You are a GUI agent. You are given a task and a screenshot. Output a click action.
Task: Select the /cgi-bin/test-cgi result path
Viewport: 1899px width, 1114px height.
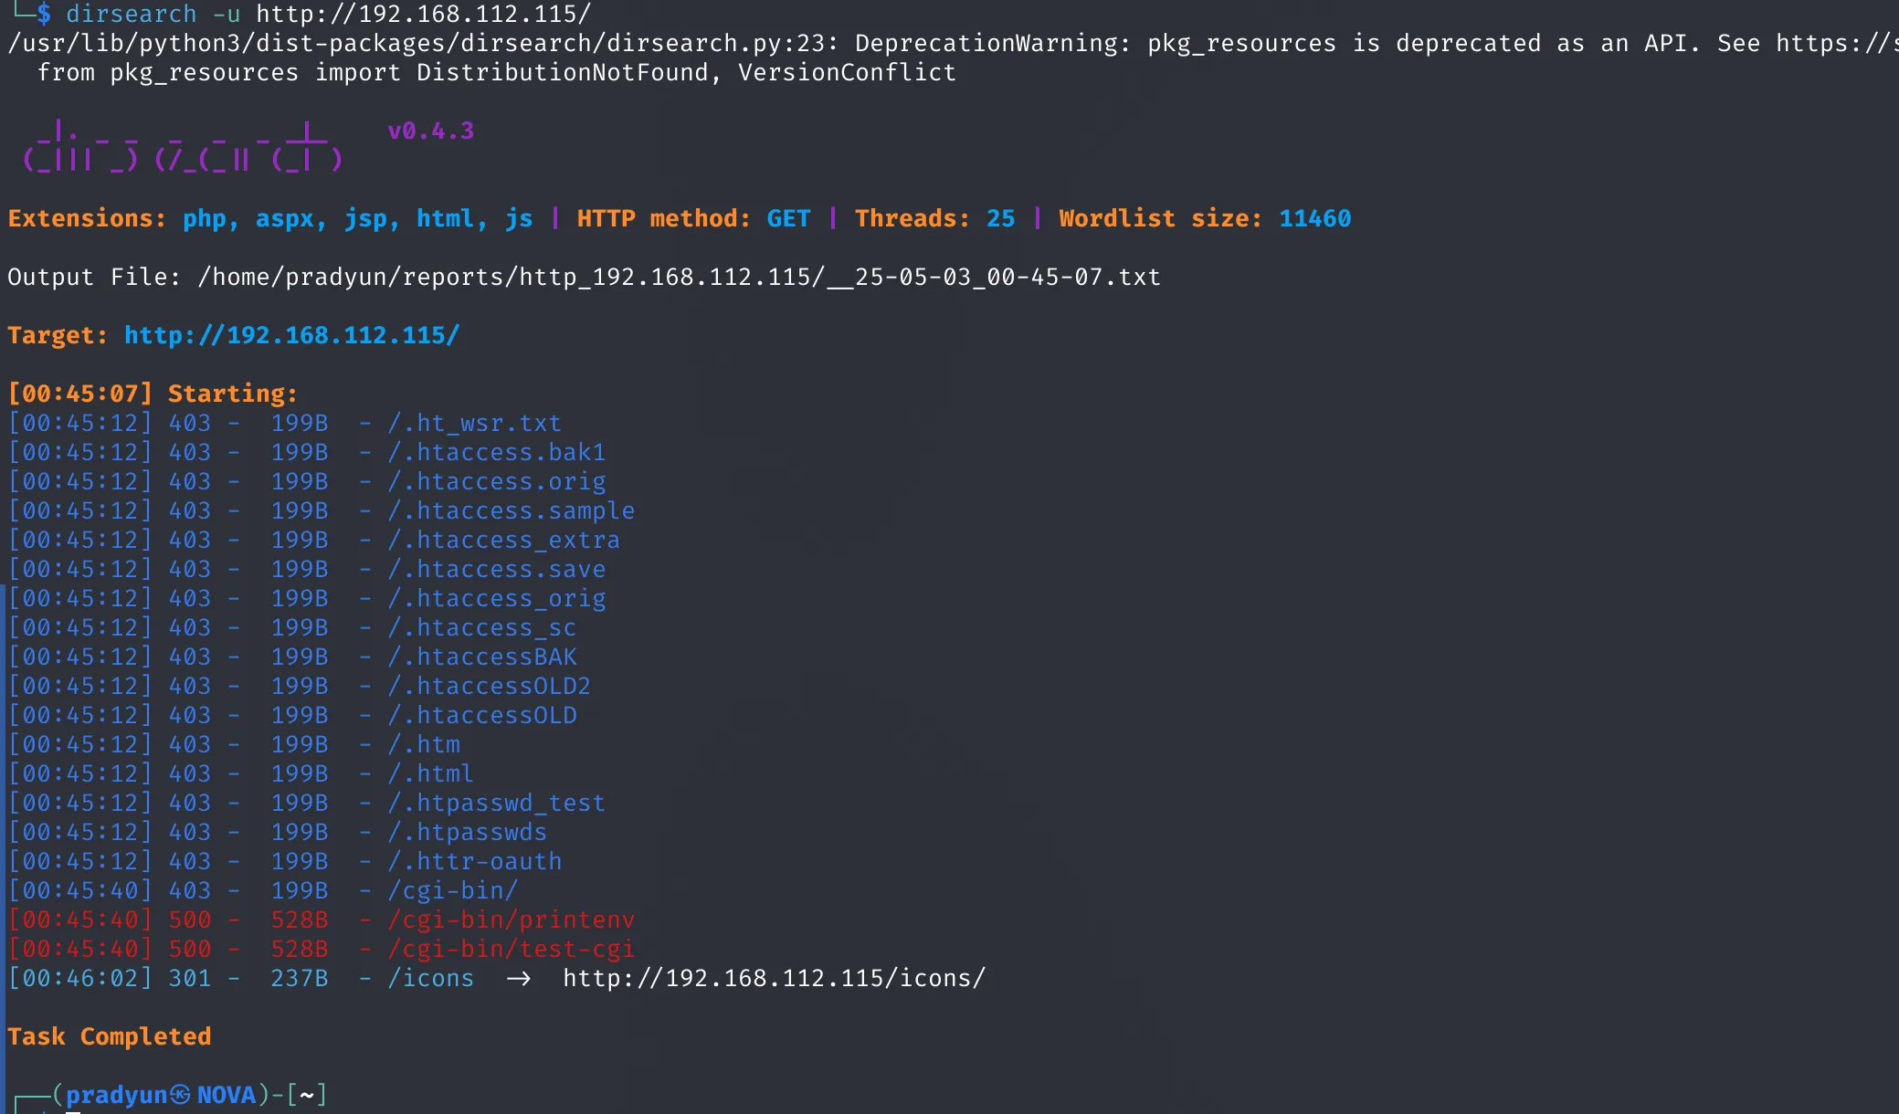click(511, 949)
